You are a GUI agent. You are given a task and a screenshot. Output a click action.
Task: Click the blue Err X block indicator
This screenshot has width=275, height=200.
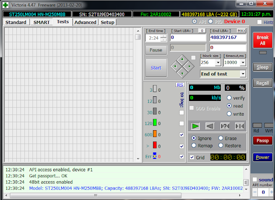click(155, 156)
